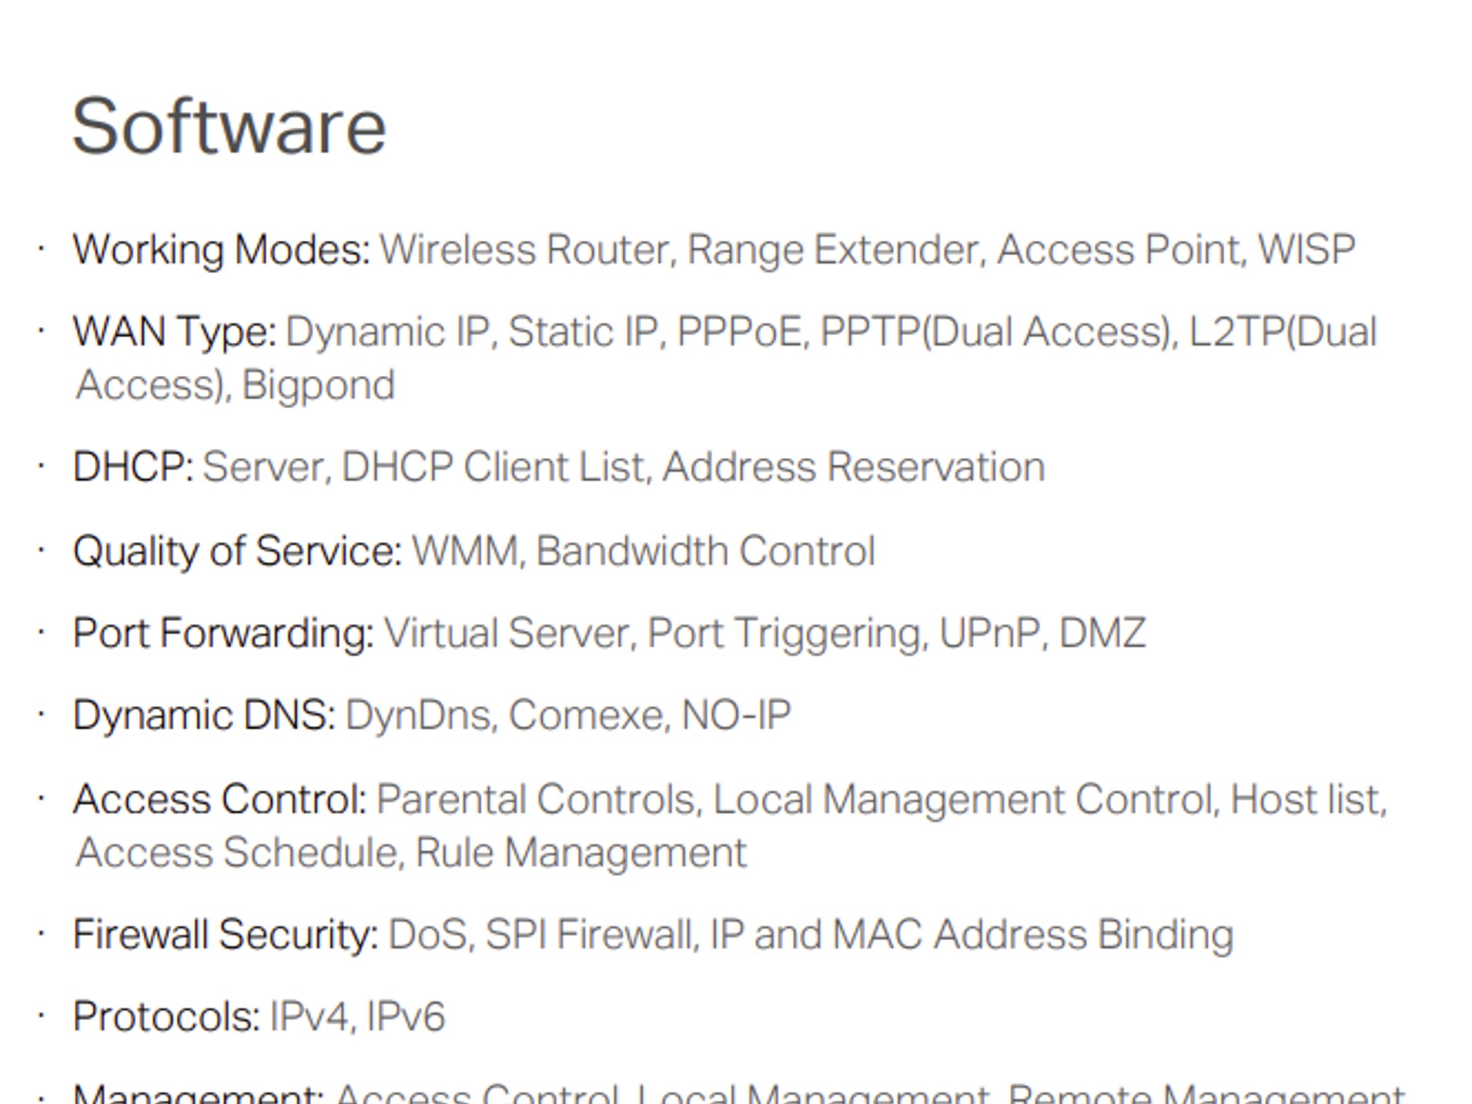
Task: Click the Port Forwarding label
Action: [x=224, y=634]
